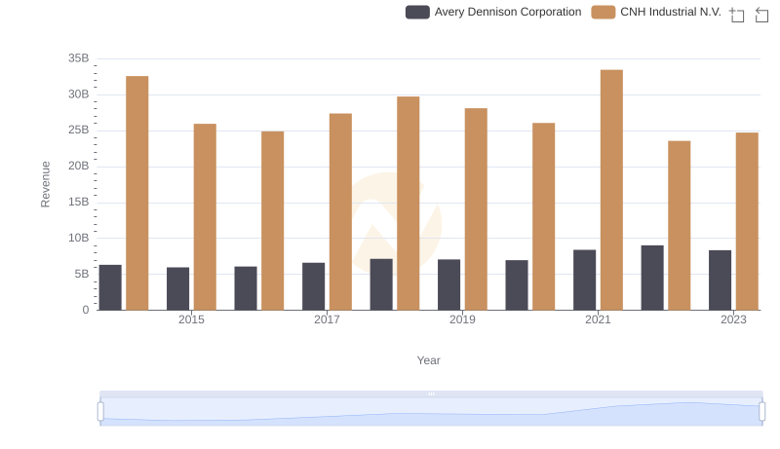Click the y-axis label 0

coord(86,310)
